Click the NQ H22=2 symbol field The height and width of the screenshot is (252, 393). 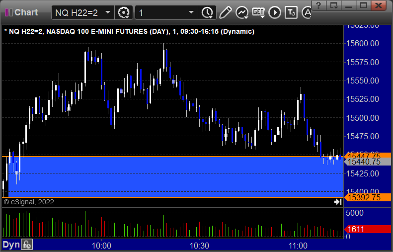coord(82,12)
